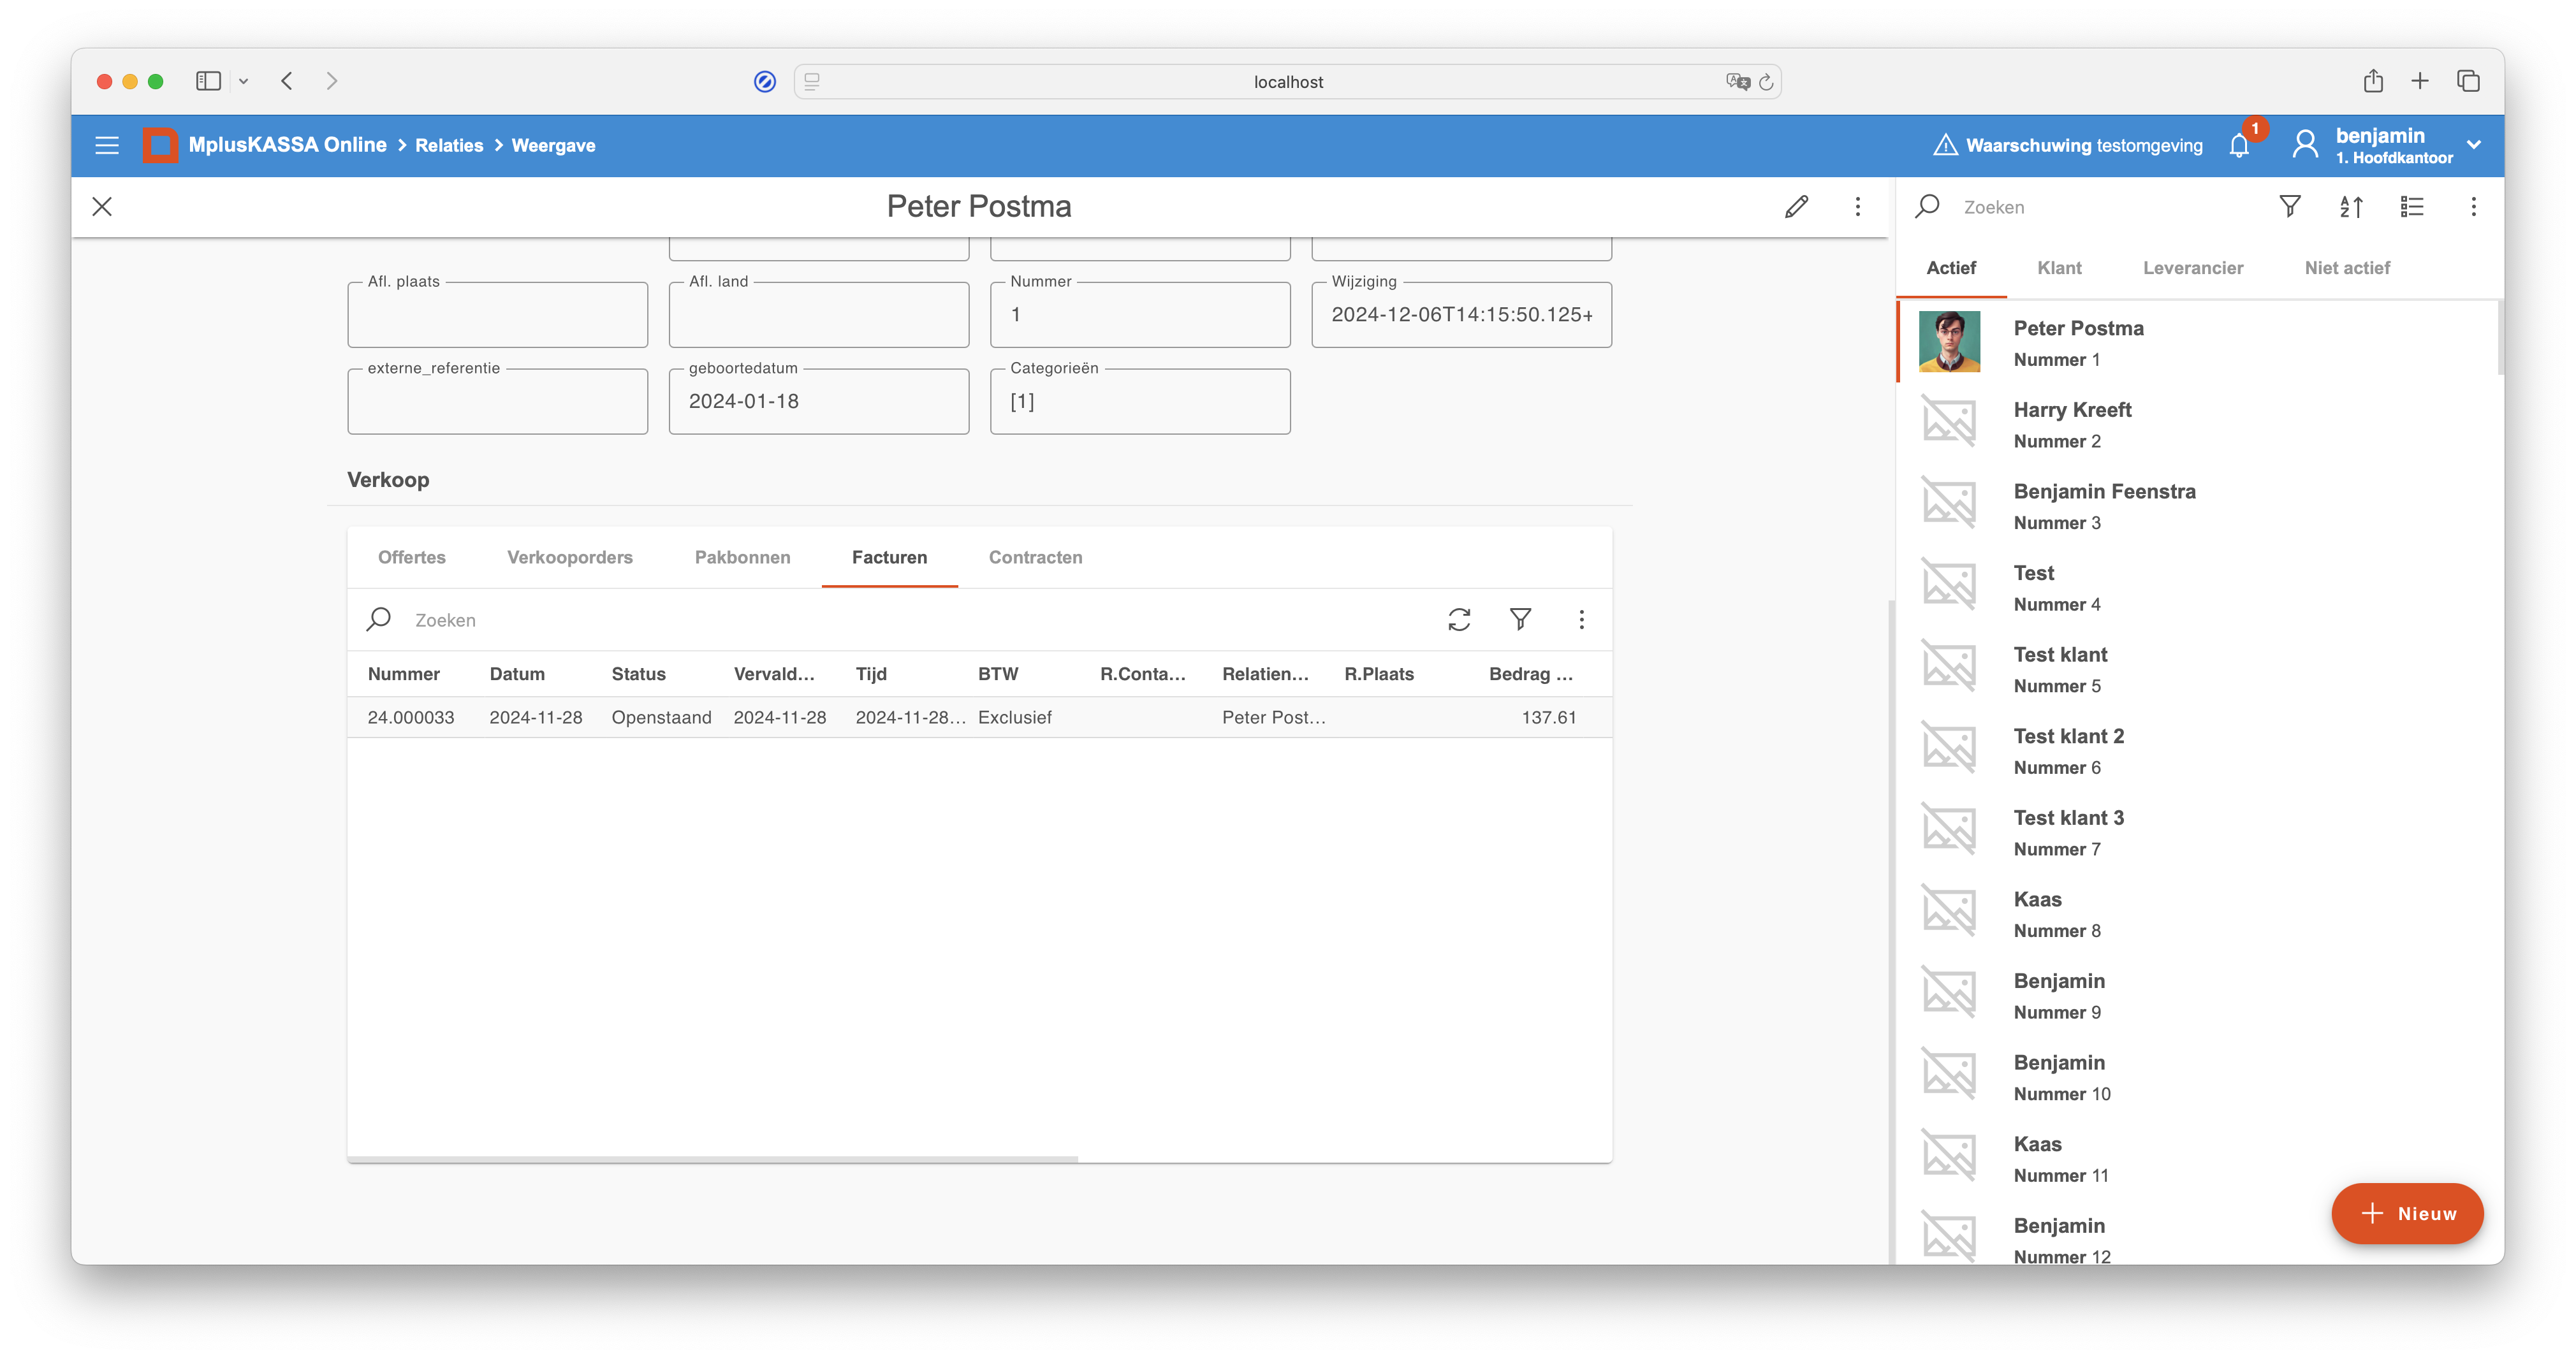Select the Facturen tab
This screenshot has width=2576, height=1359.
pyautogui.click(x=890, y=557)
